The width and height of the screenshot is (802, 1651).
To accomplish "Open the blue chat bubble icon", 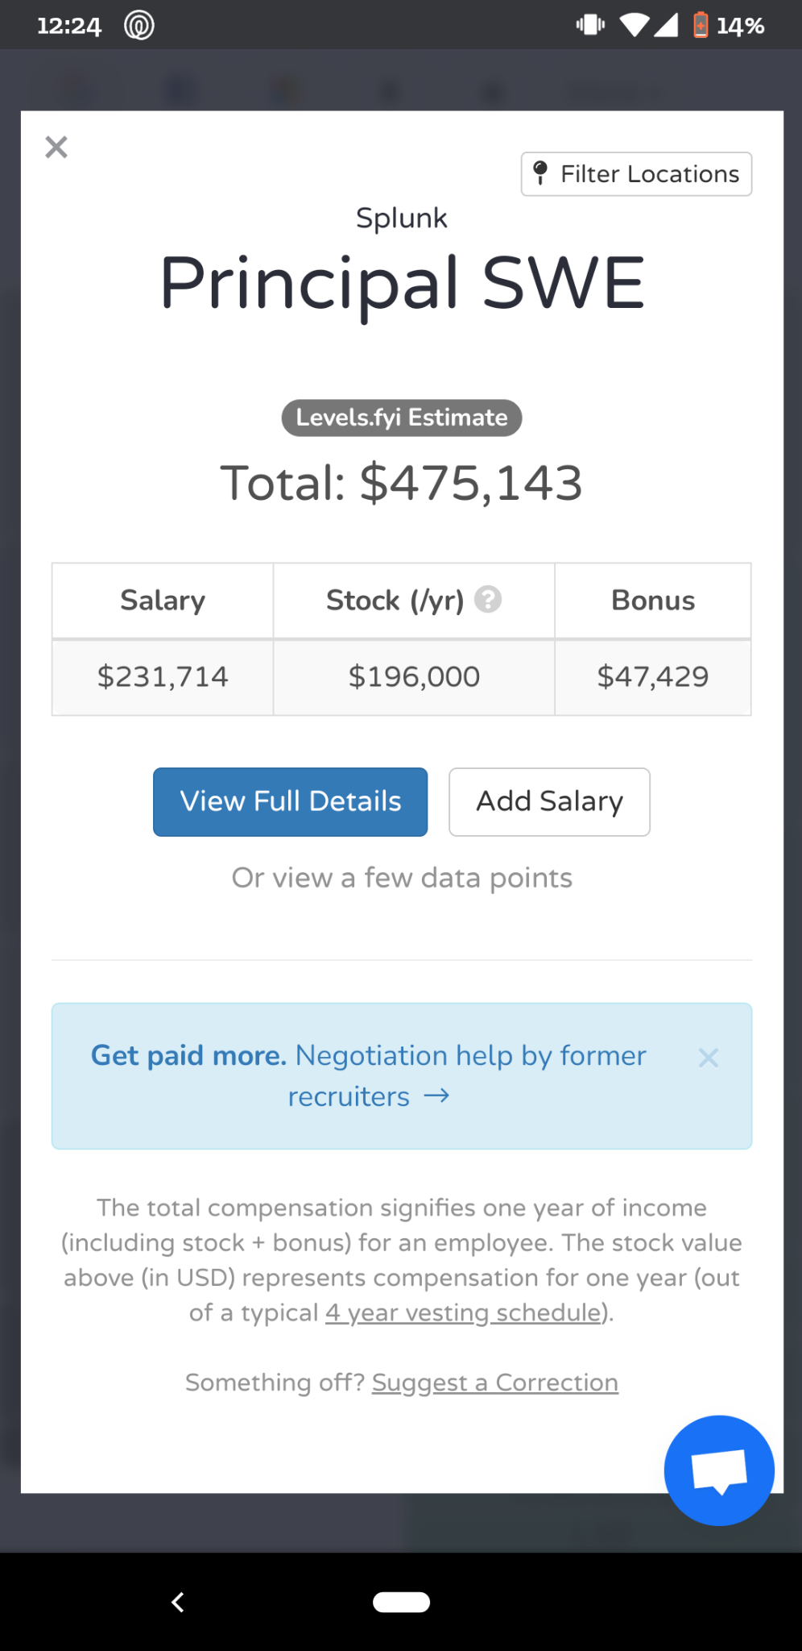I will [x=719, y=1470].
